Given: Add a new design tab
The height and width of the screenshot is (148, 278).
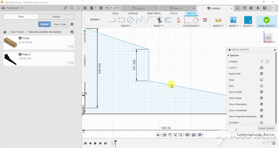Looking at the screenshot, I should click(237, 8).
